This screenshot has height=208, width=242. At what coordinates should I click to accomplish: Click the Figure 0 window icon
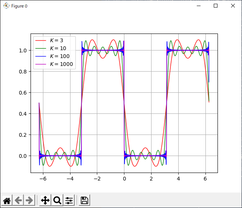(x=6, y=6)
